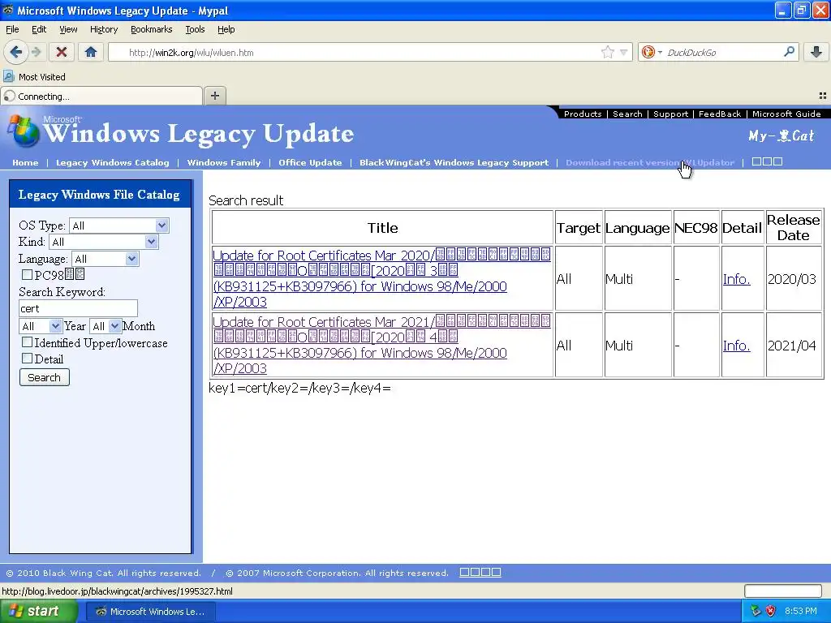
Task: Open the Edit menu
Action: point(39,29)
